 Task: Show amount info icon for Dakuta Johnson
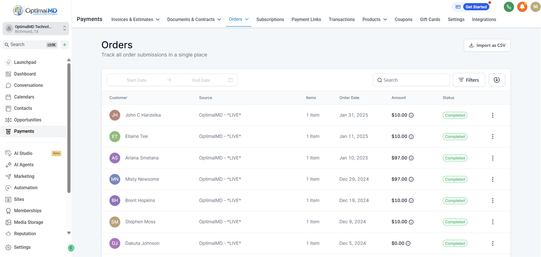[408, 243]
